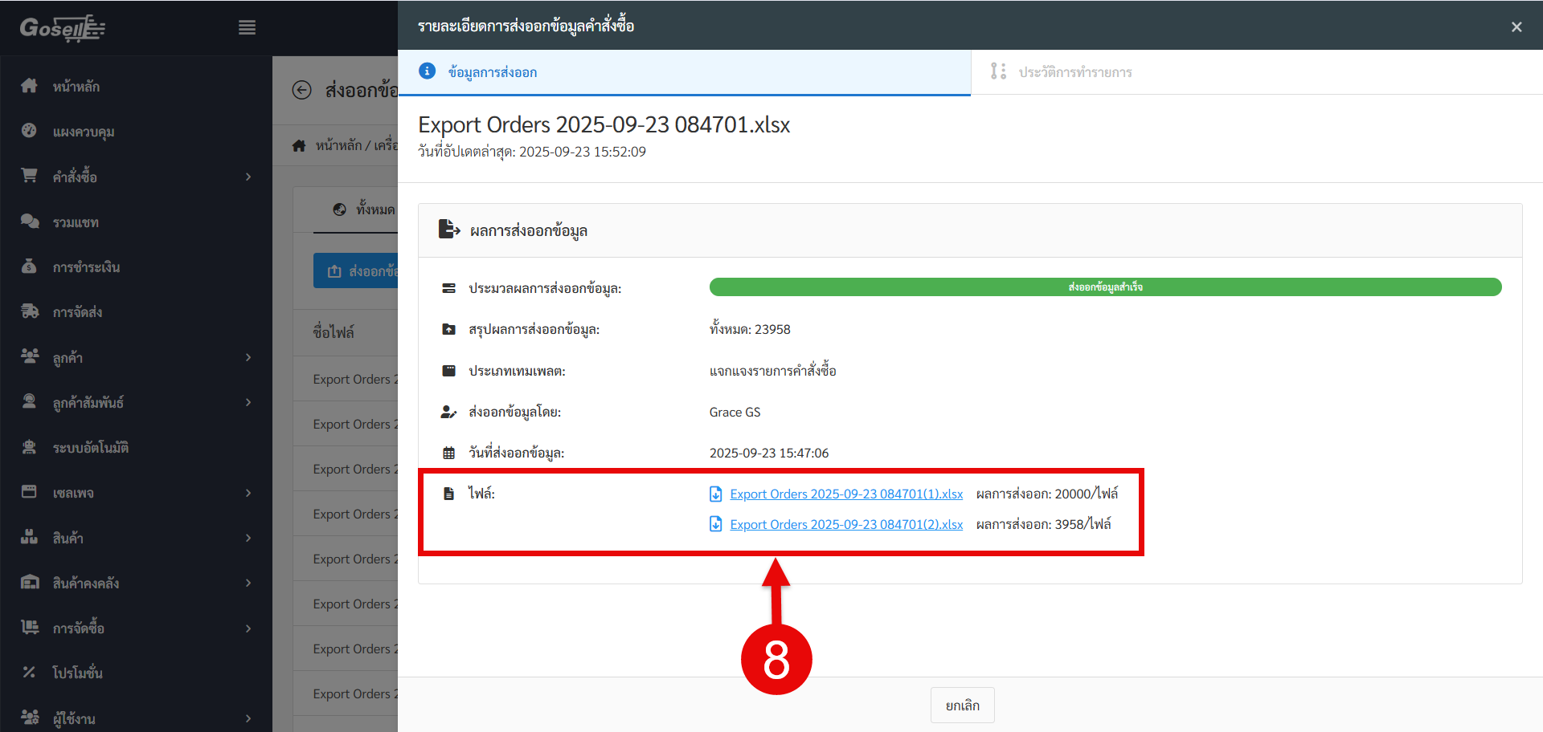
Task: Download Export Orders 2025-09-23 084701(1).xlsx file
Action: pyautogui.click(x=845, y=494)
